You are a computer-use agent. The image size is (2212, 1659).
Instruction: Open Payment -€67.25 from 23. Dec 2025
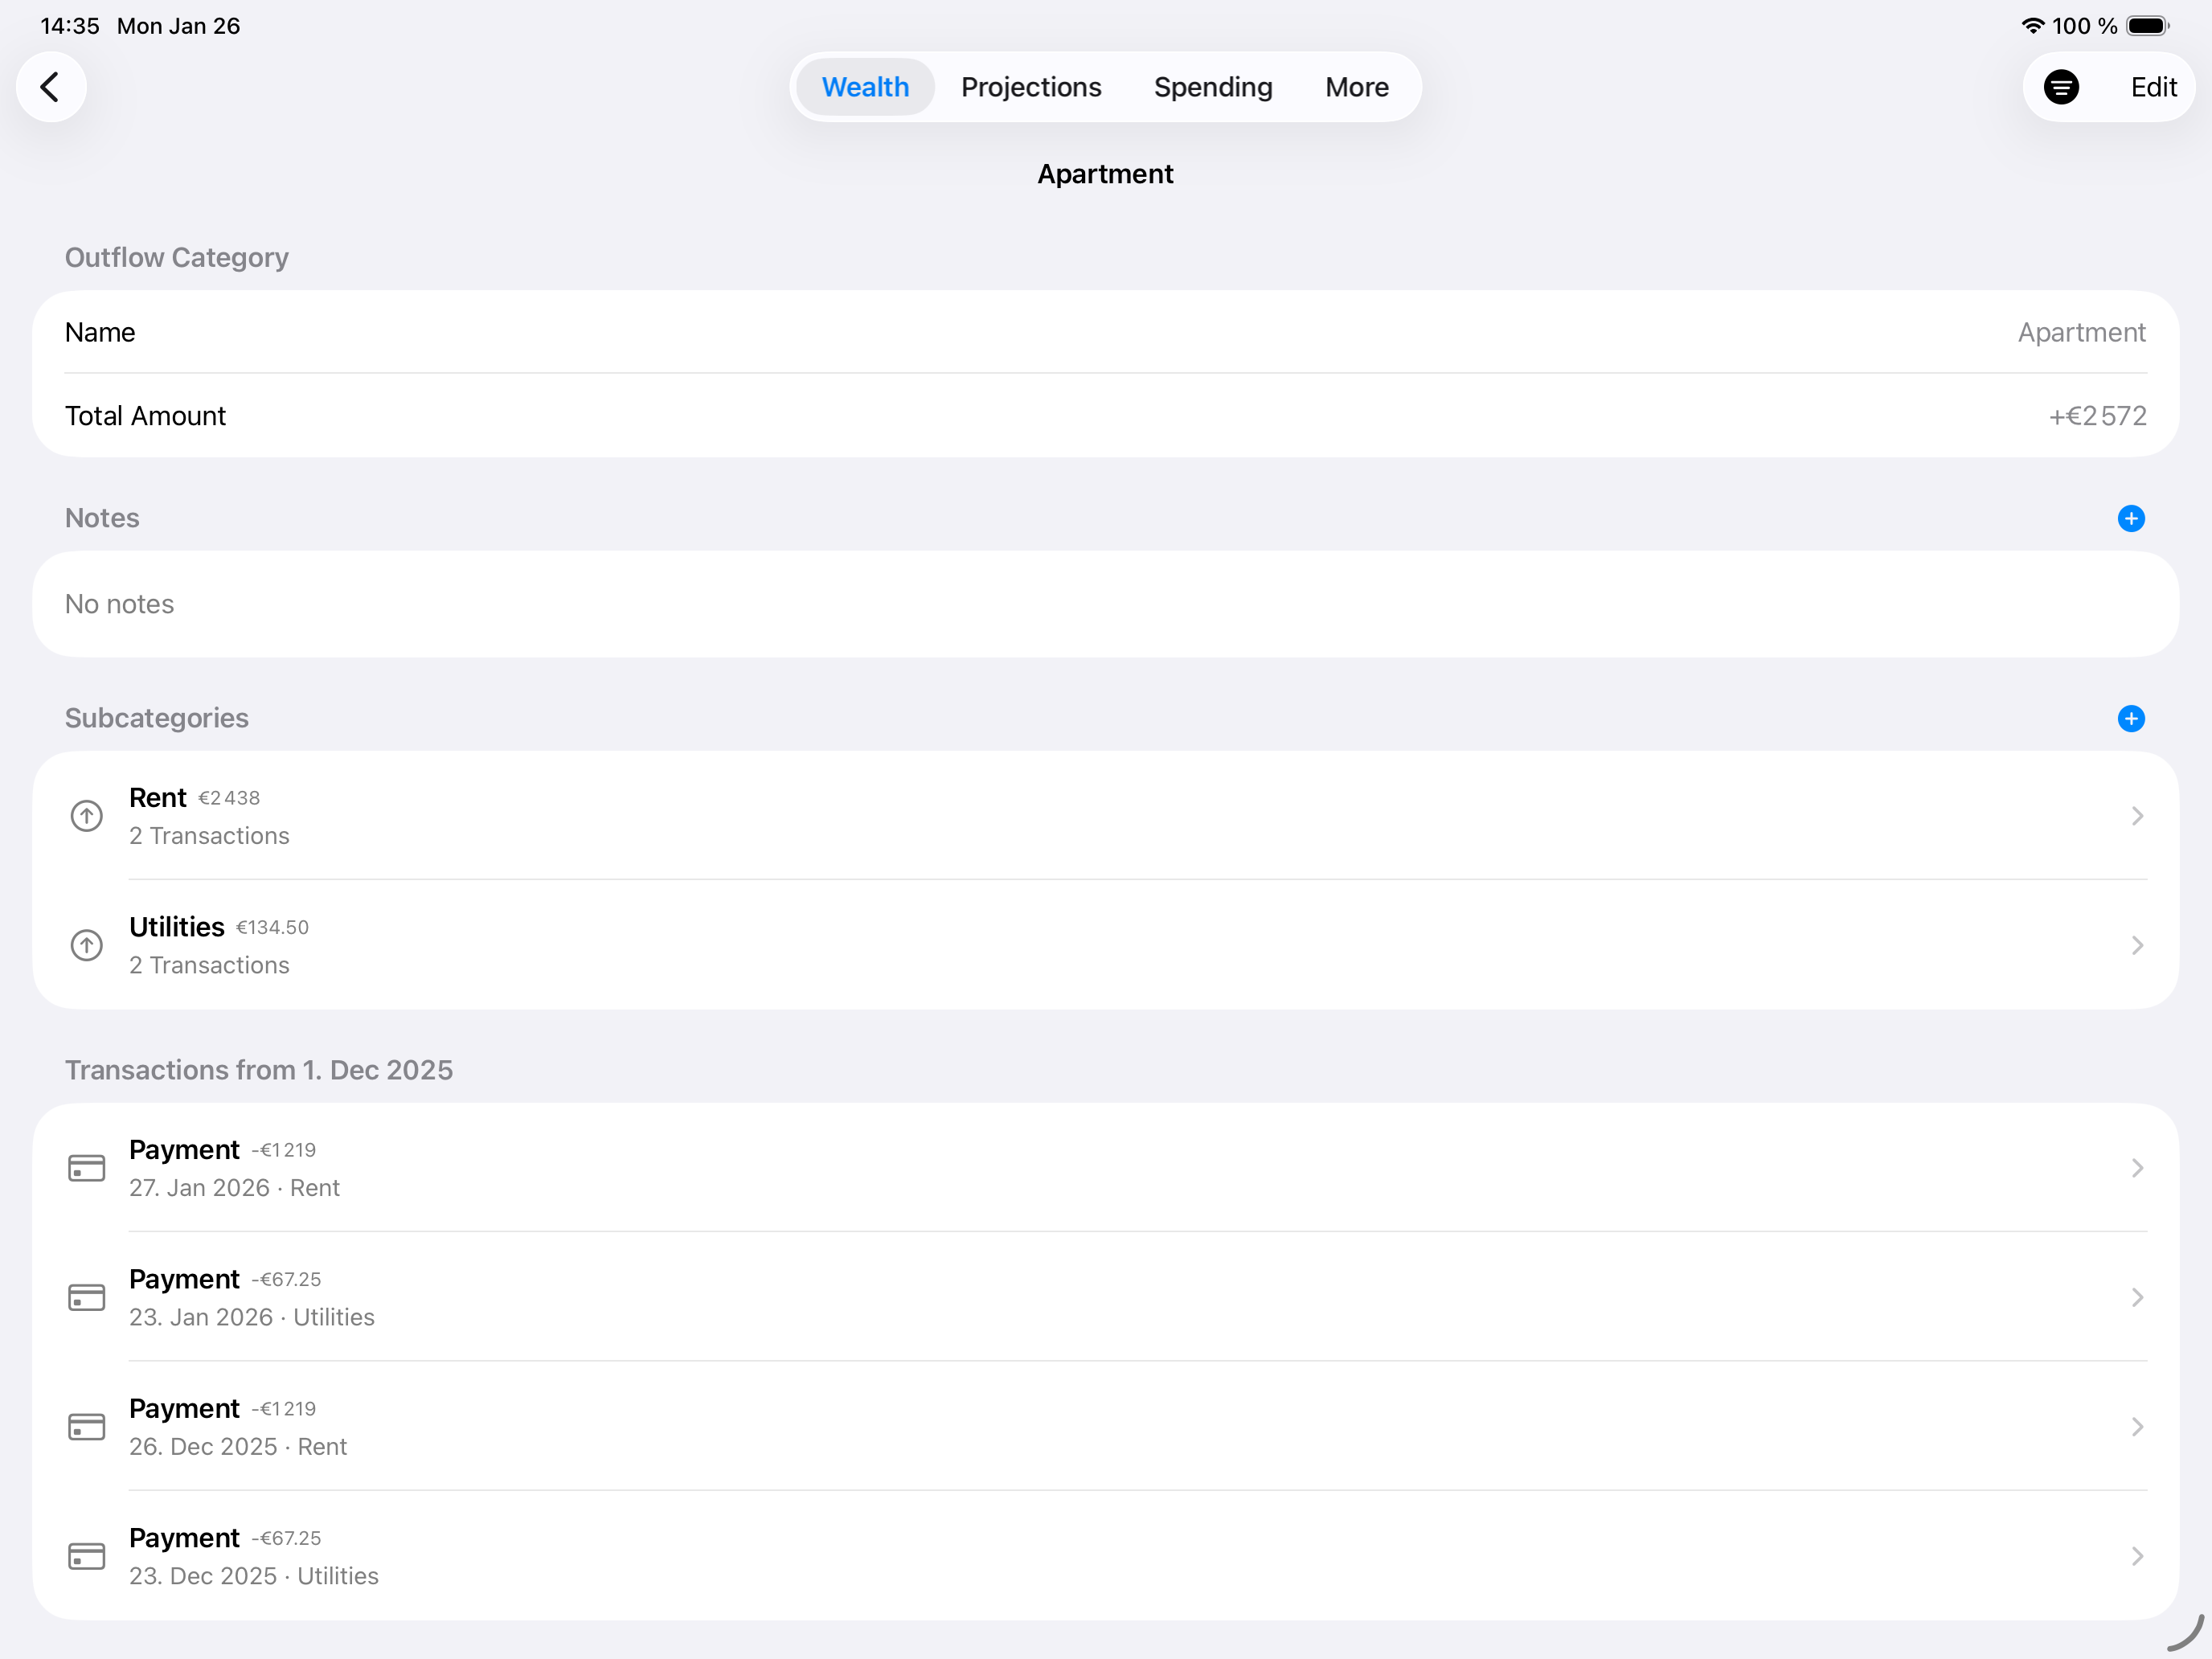[x=1105, y=1556]
